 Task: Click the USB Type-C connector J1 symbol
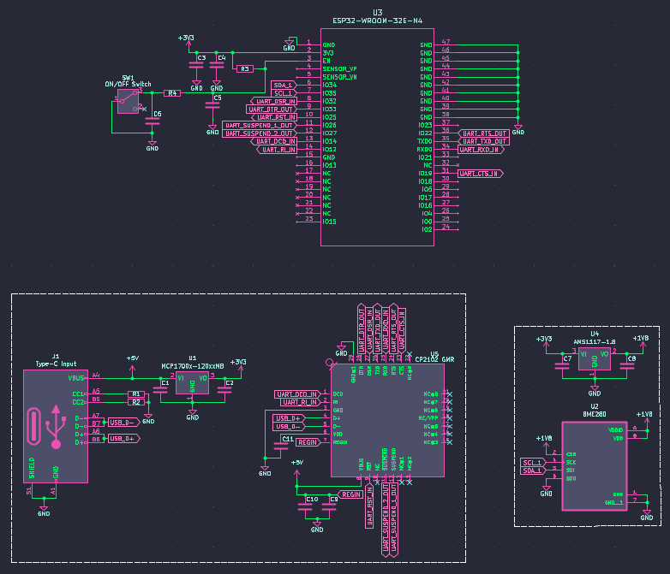[x=56, y=426]
